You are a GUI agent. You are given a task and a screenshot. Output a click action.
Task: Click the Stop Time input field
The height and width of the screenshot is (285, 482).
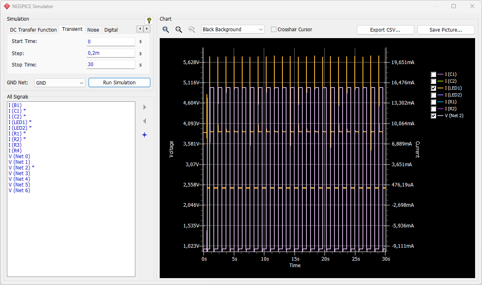(111, 64)
